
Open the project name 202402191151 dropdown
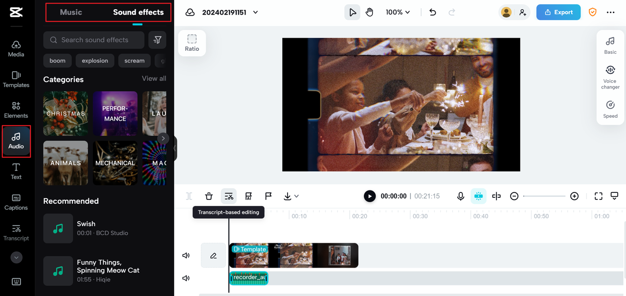coord(230,12)
